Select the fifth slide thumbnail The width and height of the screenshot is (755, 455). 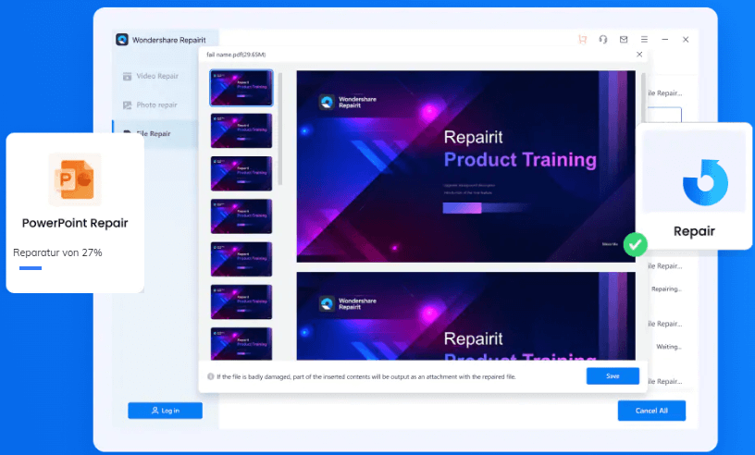pyautogui.click(x=241, y=260)
